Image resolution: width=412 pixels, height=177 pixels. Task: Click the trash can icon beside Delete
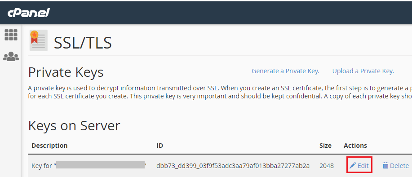coord(385,165)
